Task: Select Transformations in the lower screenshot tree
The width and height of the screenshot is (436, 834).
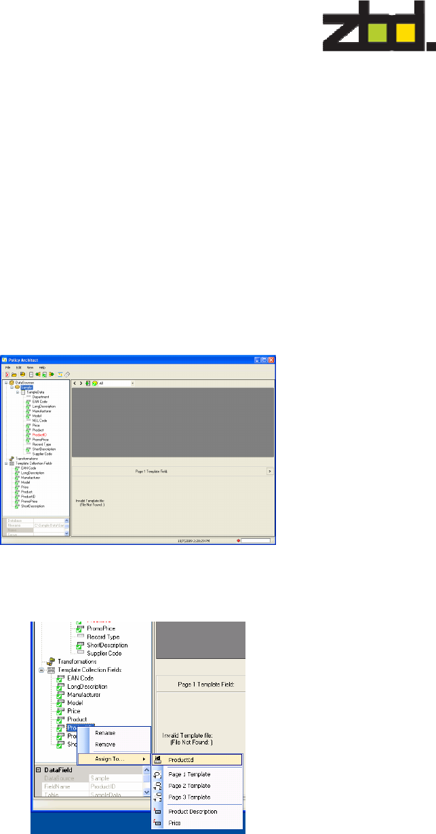Action: pos(77,662)
